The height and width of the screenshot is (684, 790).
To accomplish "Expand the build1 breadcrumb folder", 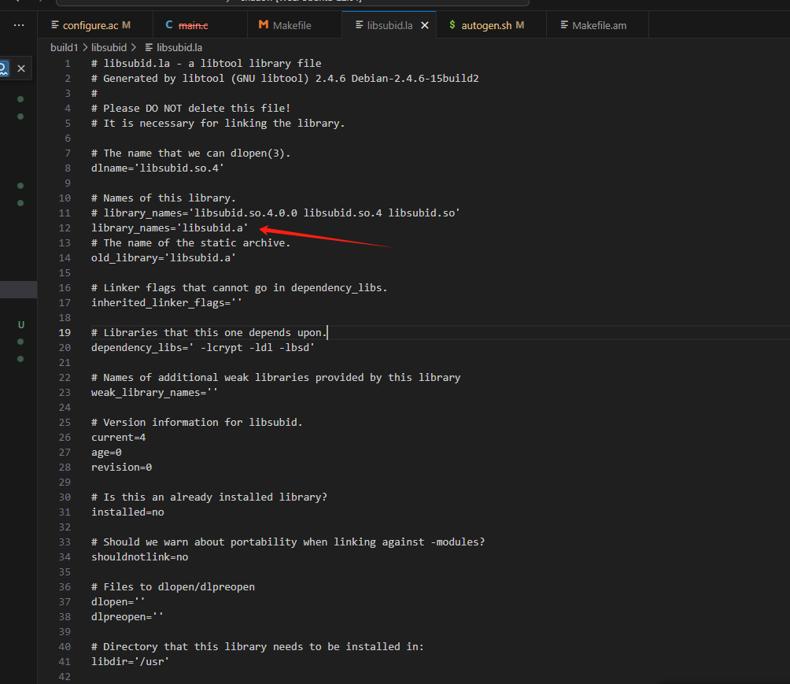I will [64, 47].
